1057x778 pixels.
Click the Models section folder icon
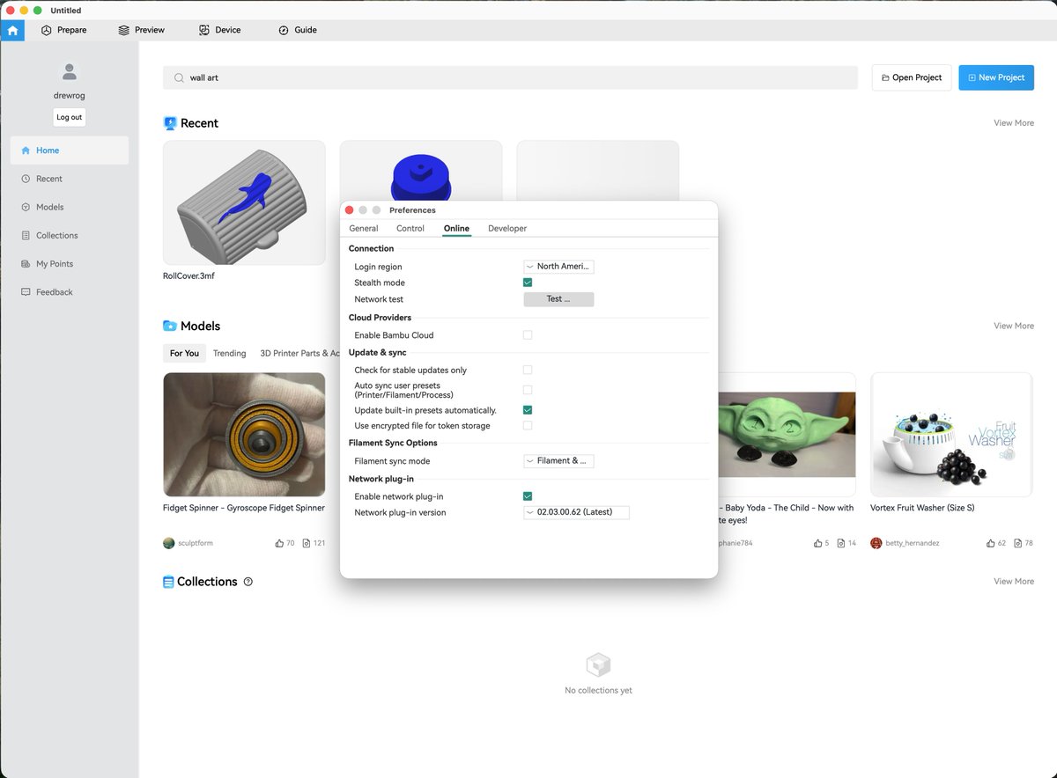170,326
